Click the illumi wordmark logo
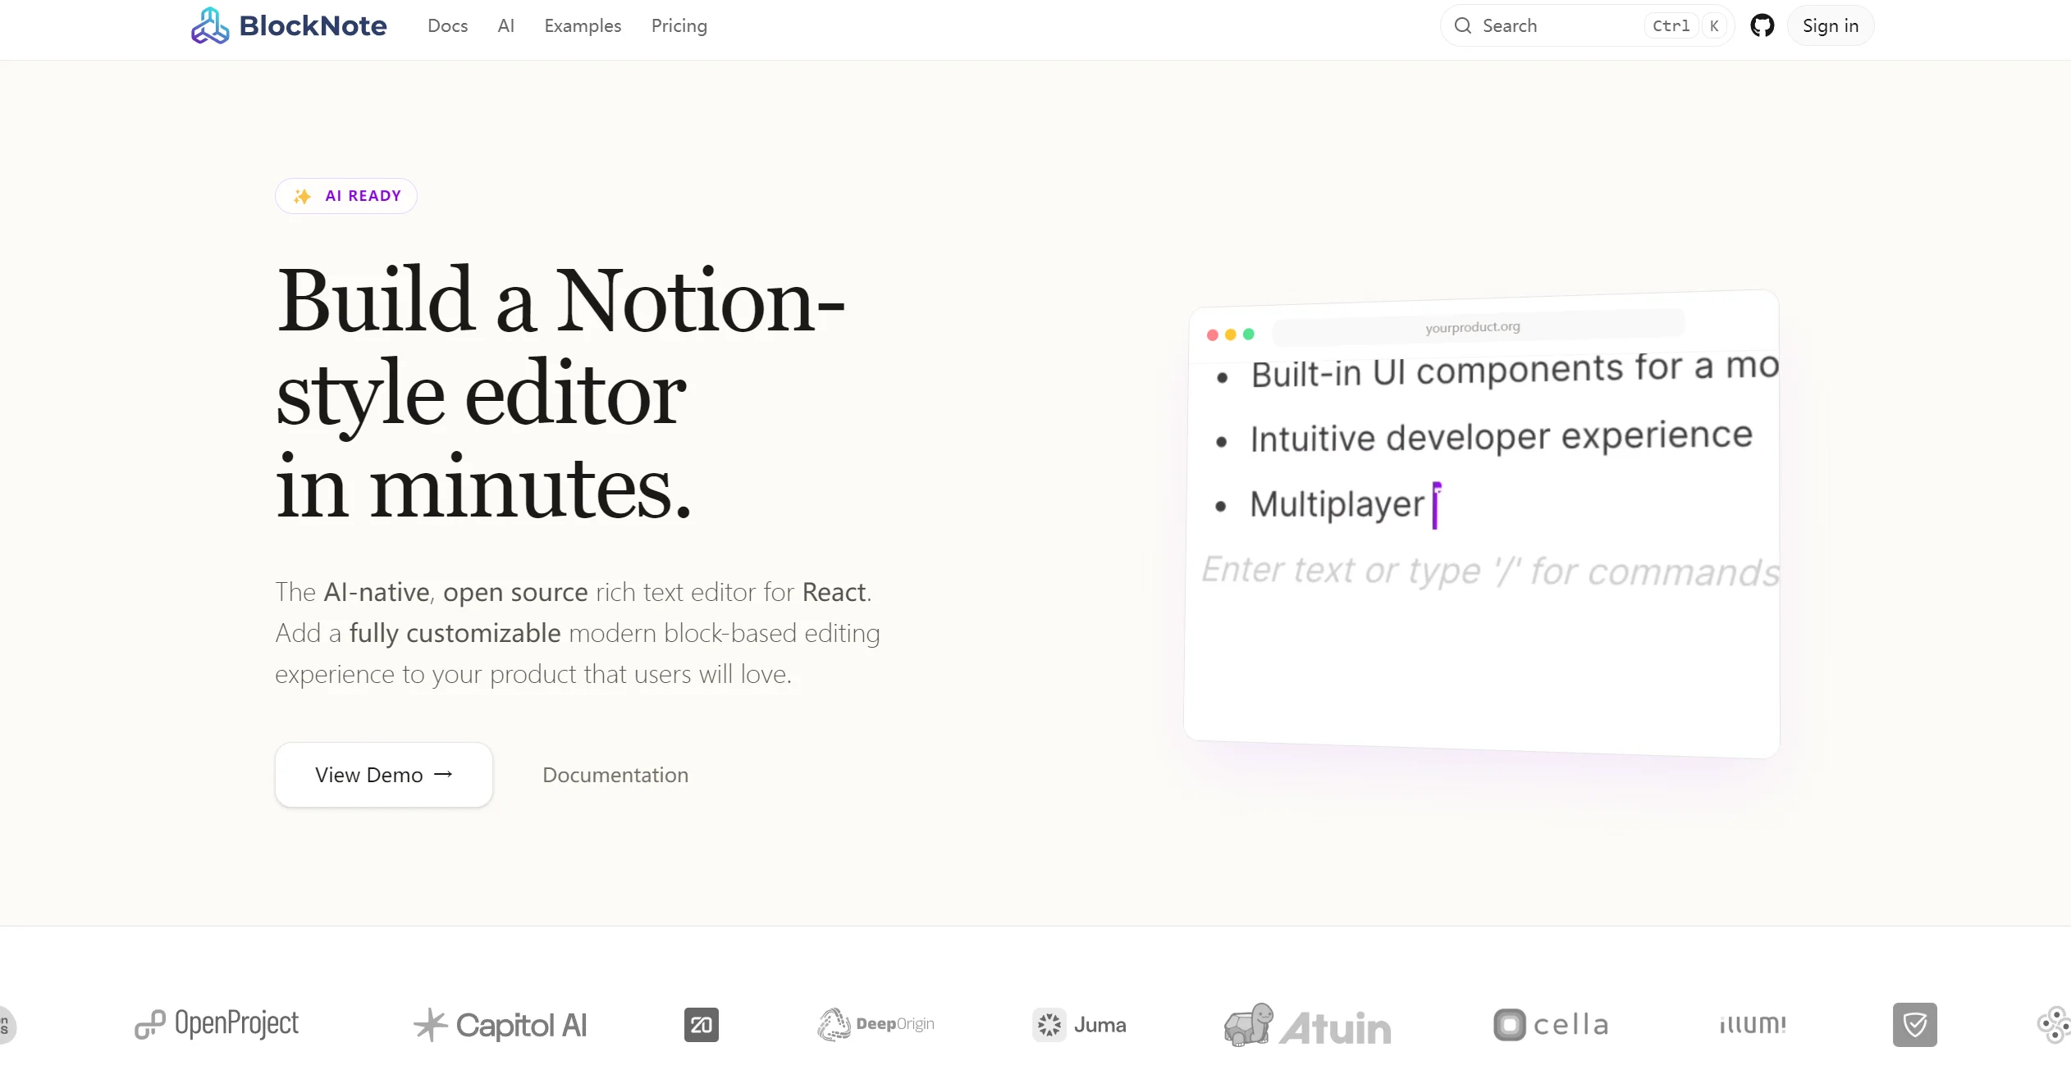Viewport: 2071px width, 1088px height. (1751, 1024)
